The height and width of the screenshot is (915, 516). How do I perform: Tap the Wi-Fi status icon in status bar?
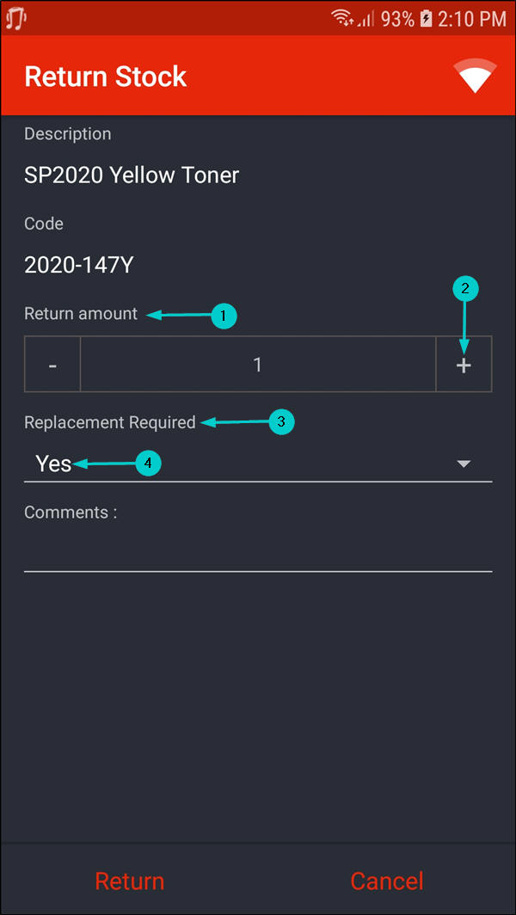(x=344, y=18)
